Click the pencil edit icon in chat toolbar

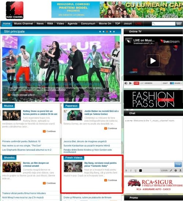(171, 171)
